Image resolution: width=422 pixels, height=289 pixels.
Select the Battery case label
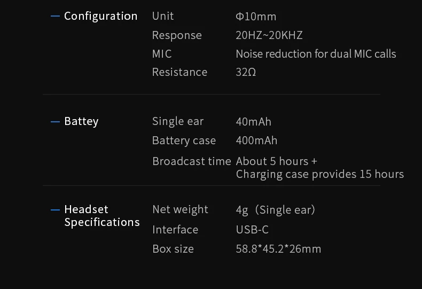tap(184, 140)
